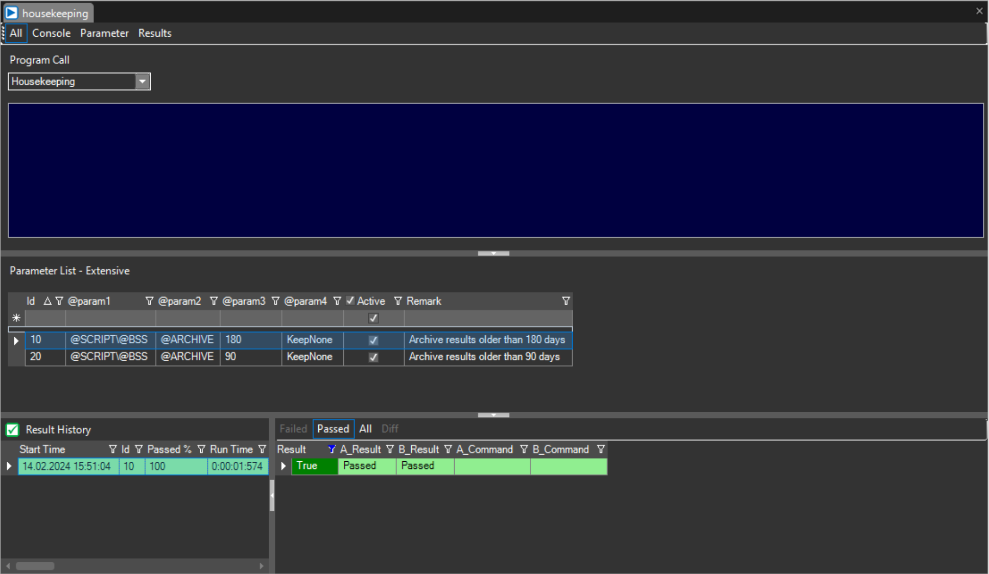Toggle the Result History checkbox

[12, 430]
